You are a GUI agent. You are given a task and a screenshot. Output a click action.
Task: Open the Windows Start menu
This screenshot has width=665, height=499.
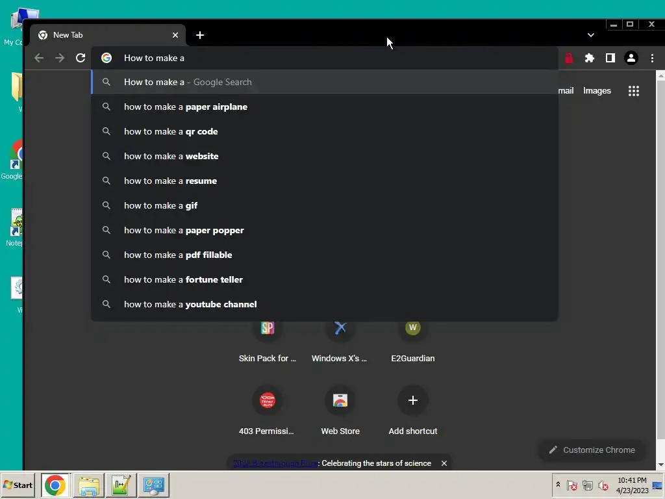click(18, 485)
